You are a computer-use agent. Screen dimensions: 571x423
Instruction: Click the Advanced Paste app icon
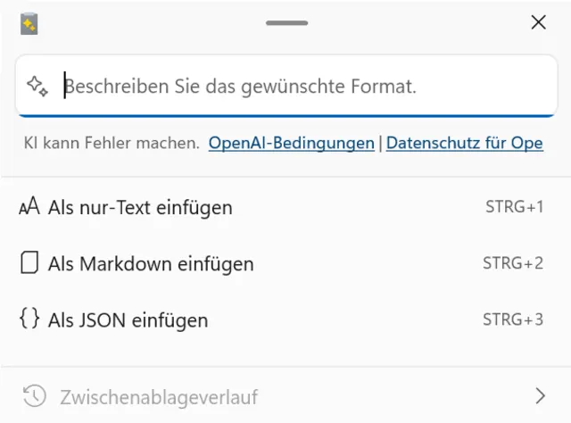pos(29,24)
